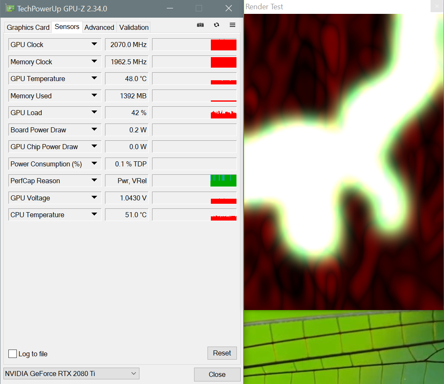This screenshot has height=384, width=444.
Task: Enable the Log to file checkbox
Action: click(x=13, y=353)
